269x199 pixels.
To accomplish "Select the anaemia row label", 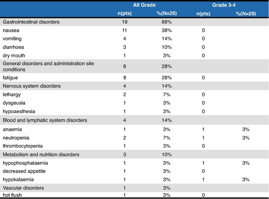I will click(12, 129).
